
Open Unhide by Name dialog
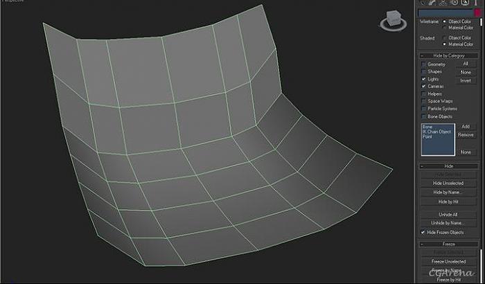pyautogui.click(x=448, y=223)
